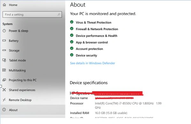Click the About info icon
Screen dimensions: 191x124
(4, 110)
